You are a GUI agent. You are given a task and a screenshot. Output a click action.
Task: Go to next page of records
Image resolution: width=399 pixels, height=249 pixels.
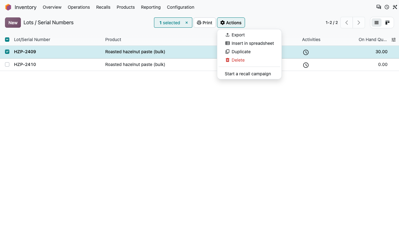click(x=359, y=23)
